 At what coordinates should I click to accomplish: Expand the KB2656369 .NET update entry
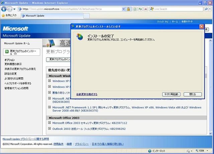click(x=49, y=98)
